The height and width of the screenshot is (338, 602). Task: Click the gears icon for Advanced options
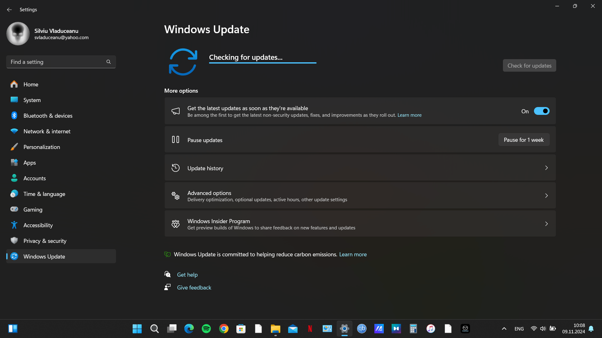click(x=176, y=196)
